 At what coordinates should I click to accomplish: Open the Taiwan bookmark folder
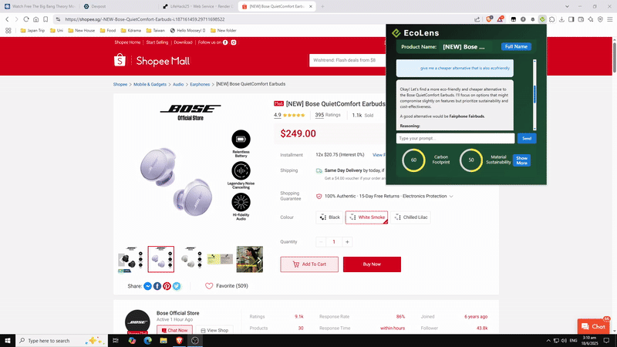tap(156, 30)
